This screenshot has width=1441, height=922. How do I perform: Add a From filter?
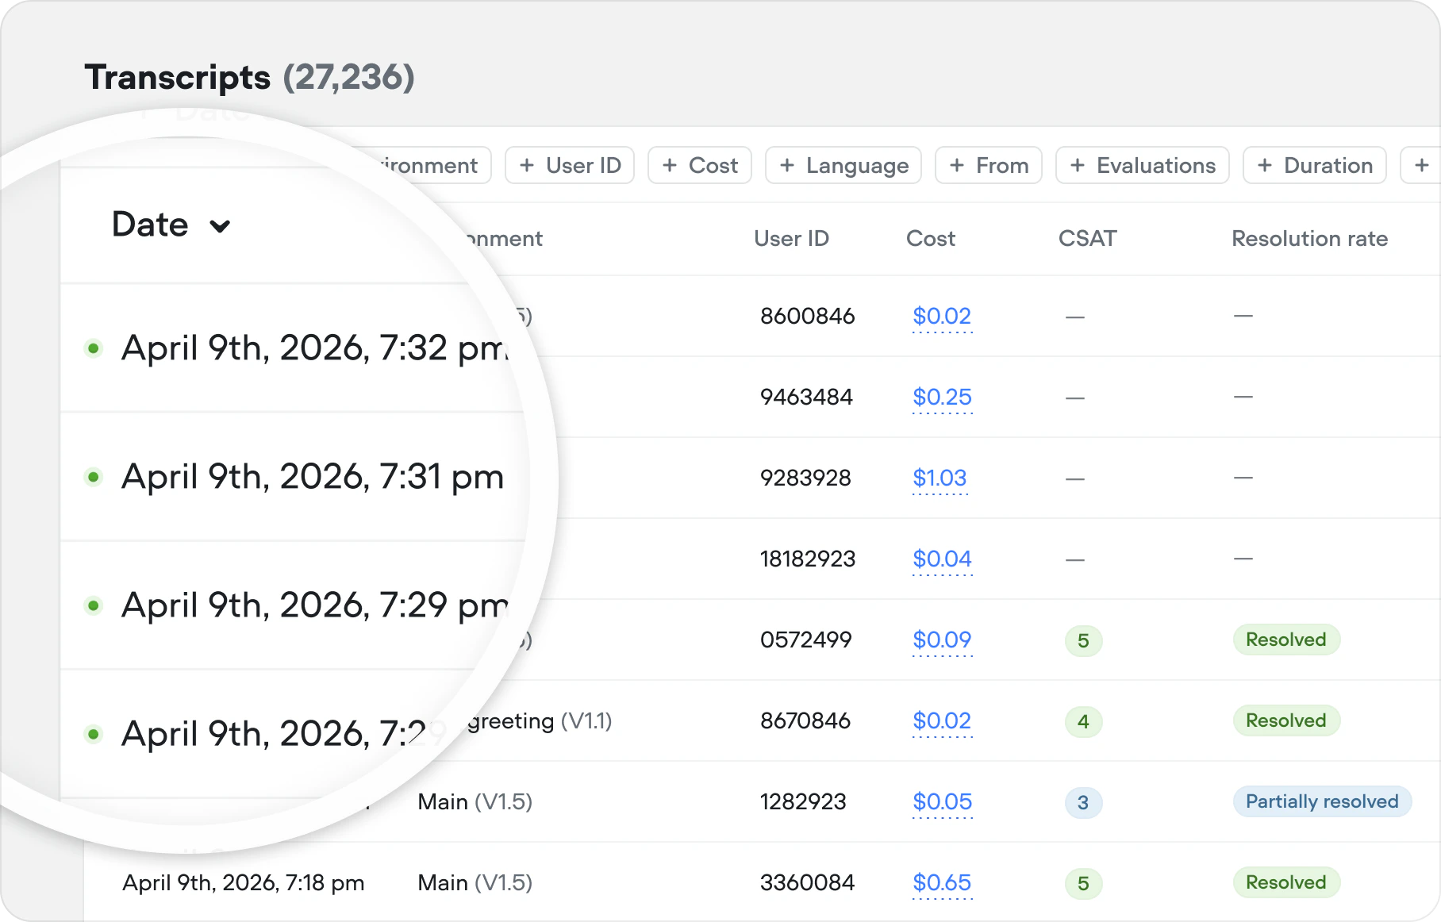[x=988, y=165]
